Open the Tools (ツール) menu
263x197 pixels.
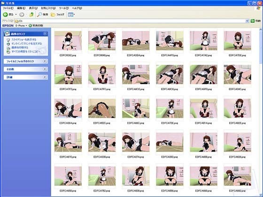coord(64,8)
